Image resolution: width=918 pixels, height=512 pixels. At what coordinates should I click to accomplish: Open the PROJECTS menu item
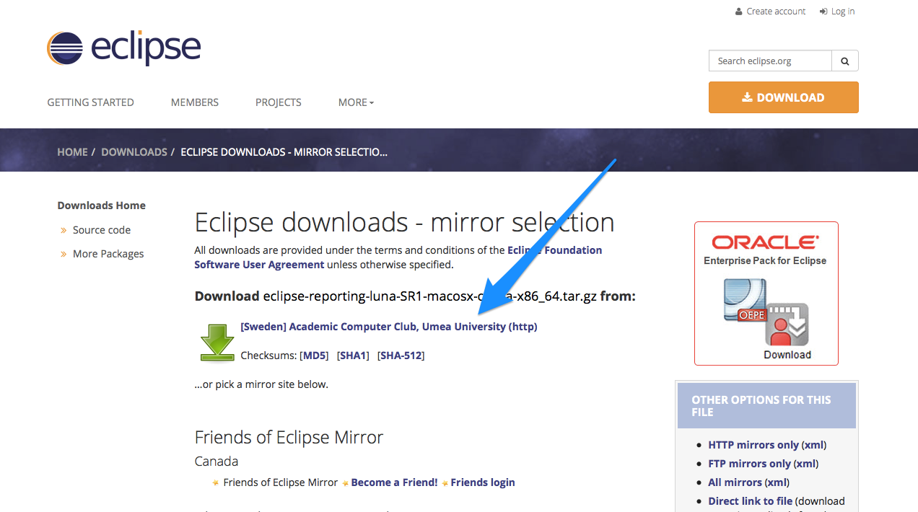[x=279, y=102]
